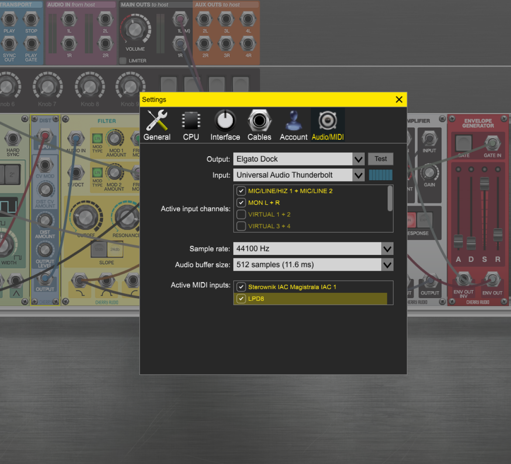Click the distortion OUTPUT LEVEL knob
This screenshot has height=464, width=511.
(45, 250)
